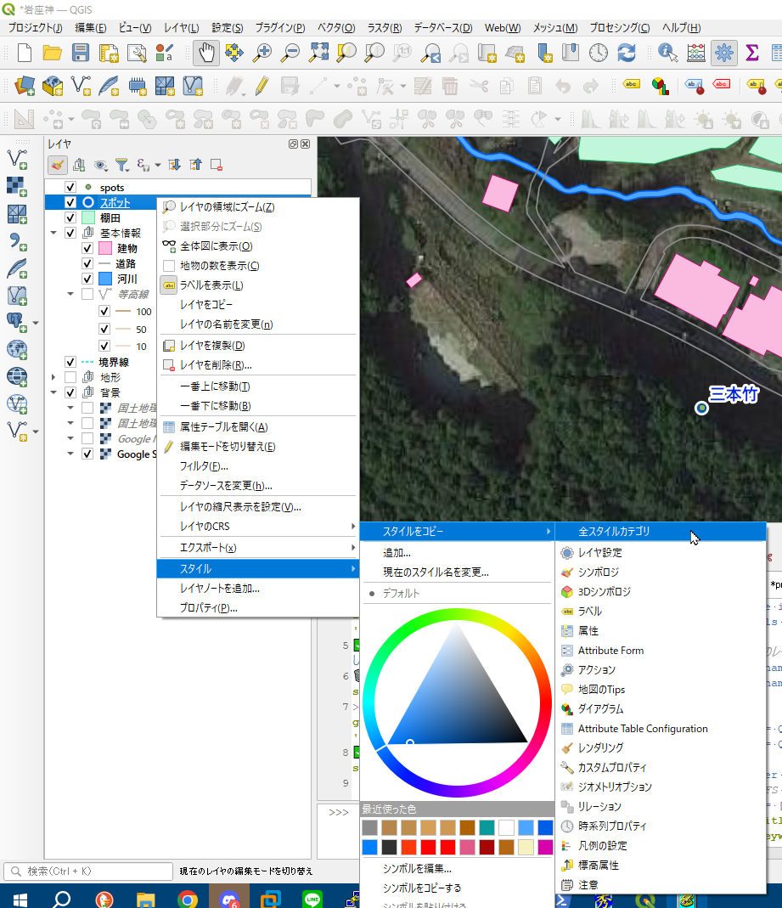
Task: Click シンボルを編集 option
Action: point(457,869)
